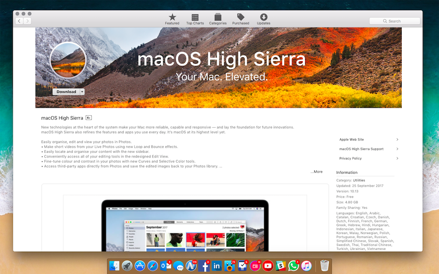The height and width of the screenshot is (274, 439).
Task: Show the Purchased apps list
Action: click(x=241, y=19)
